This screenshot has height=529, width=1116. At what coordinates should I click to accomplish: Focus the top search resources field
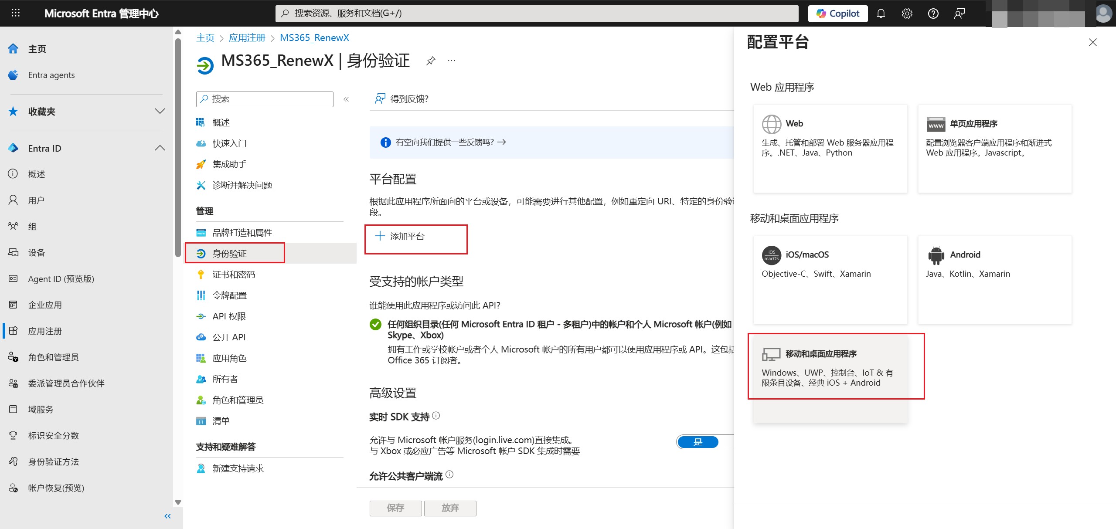pos(537,14)
